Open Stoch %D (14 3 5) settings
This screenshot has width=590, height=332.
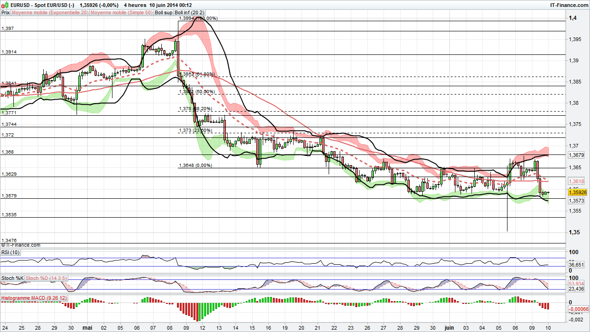click(x=46, y=278)
